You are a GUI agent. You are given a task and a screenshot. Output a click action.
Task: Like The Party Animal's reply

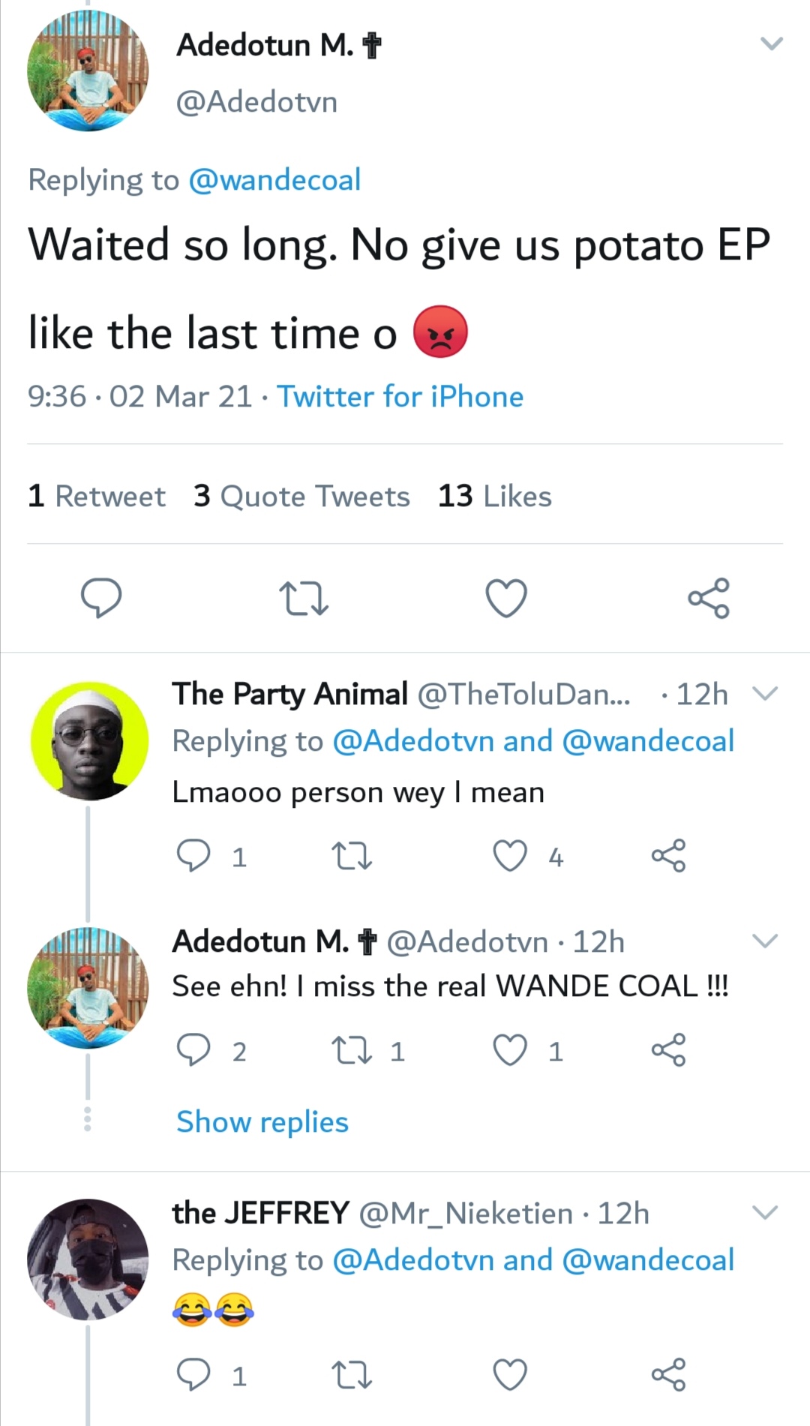pyautogui.click(x=510, y=856)
